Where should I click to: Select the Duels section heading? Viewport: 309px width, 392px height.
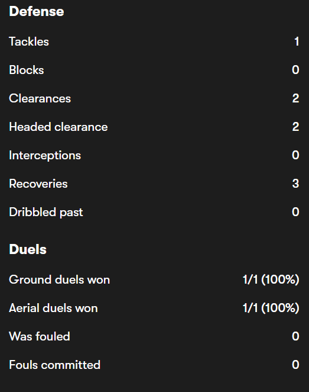pos(28,249)
